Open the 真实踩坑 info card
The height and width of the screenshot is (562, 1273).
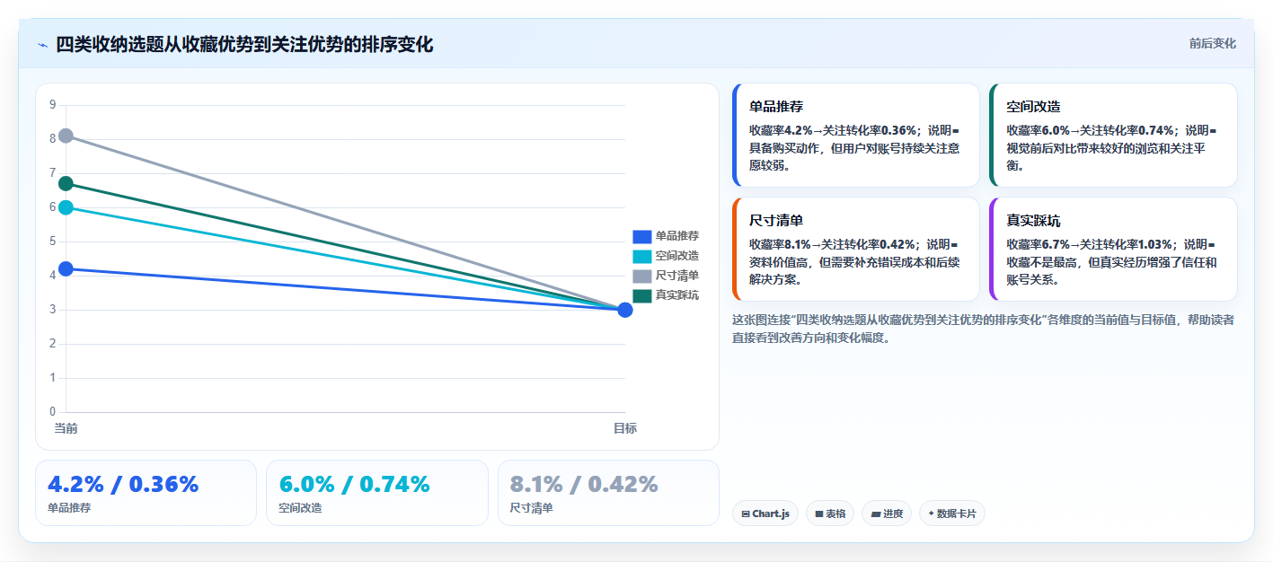click(x=1113, y=249)
